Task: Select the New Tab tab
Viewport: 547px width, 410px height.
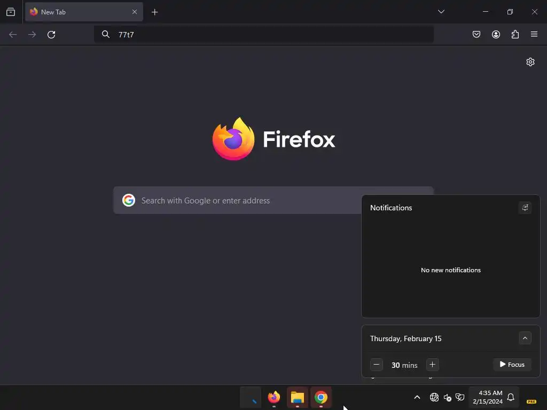Action: click(x=84, y=12)
